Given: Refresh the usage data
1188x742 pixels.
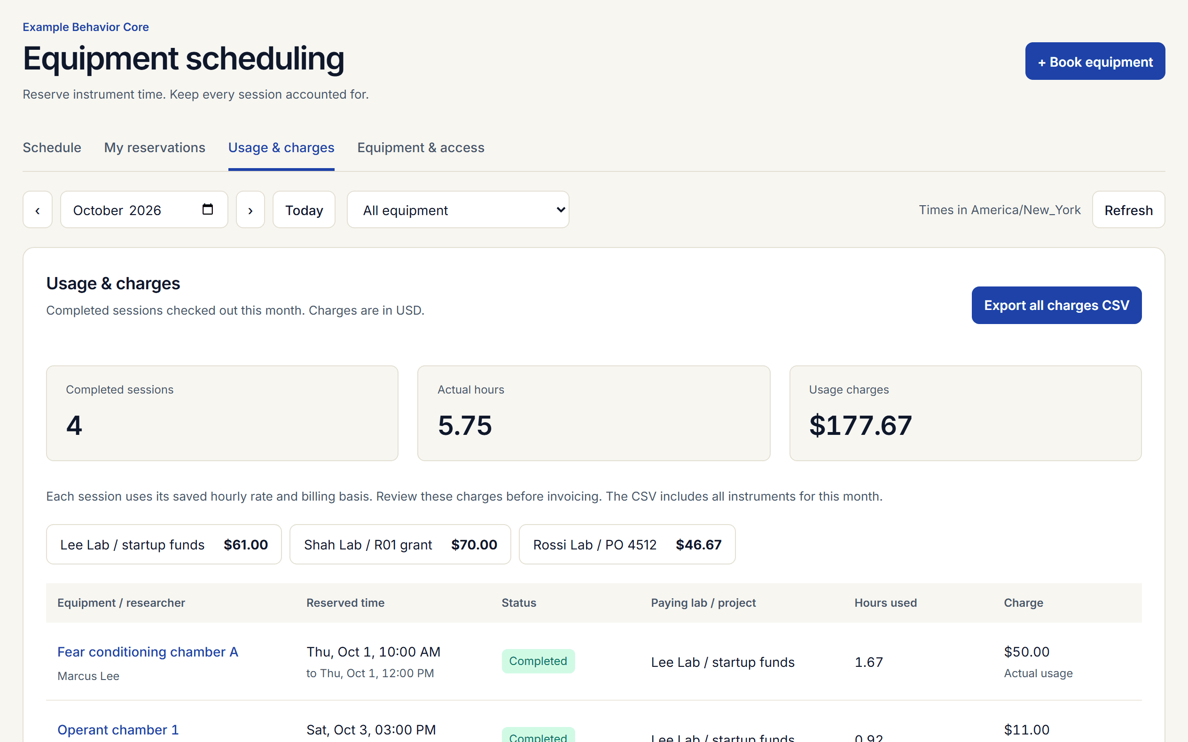Looking at the screenshot, I should [1128, 209].
